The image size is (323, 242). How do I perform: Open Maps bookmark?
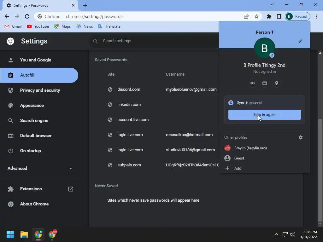point(62,26)
